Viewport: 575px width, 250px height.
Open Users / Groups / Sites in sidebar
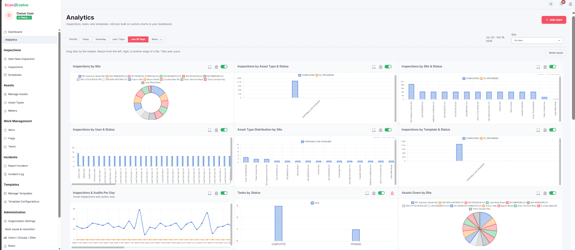coord(22,238)
